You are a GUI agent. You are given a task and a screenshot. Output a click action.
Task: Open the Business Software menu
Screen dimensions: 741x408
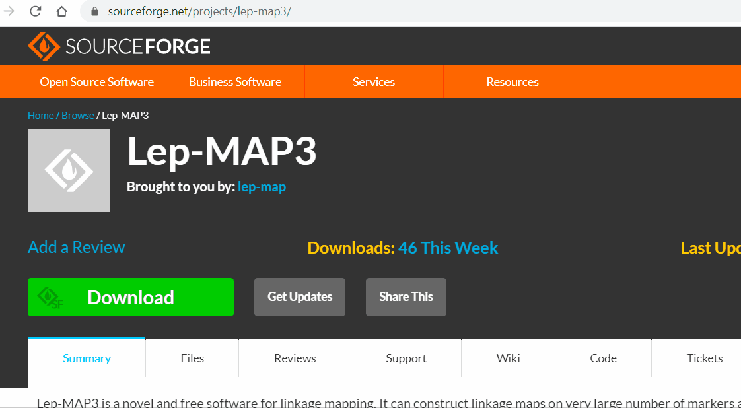tap(235, 82)
